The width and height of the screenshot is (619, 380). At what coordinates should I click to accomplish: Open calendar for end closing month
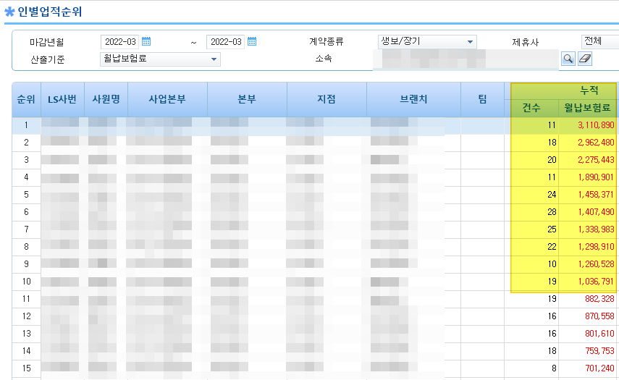coord(252,41)
